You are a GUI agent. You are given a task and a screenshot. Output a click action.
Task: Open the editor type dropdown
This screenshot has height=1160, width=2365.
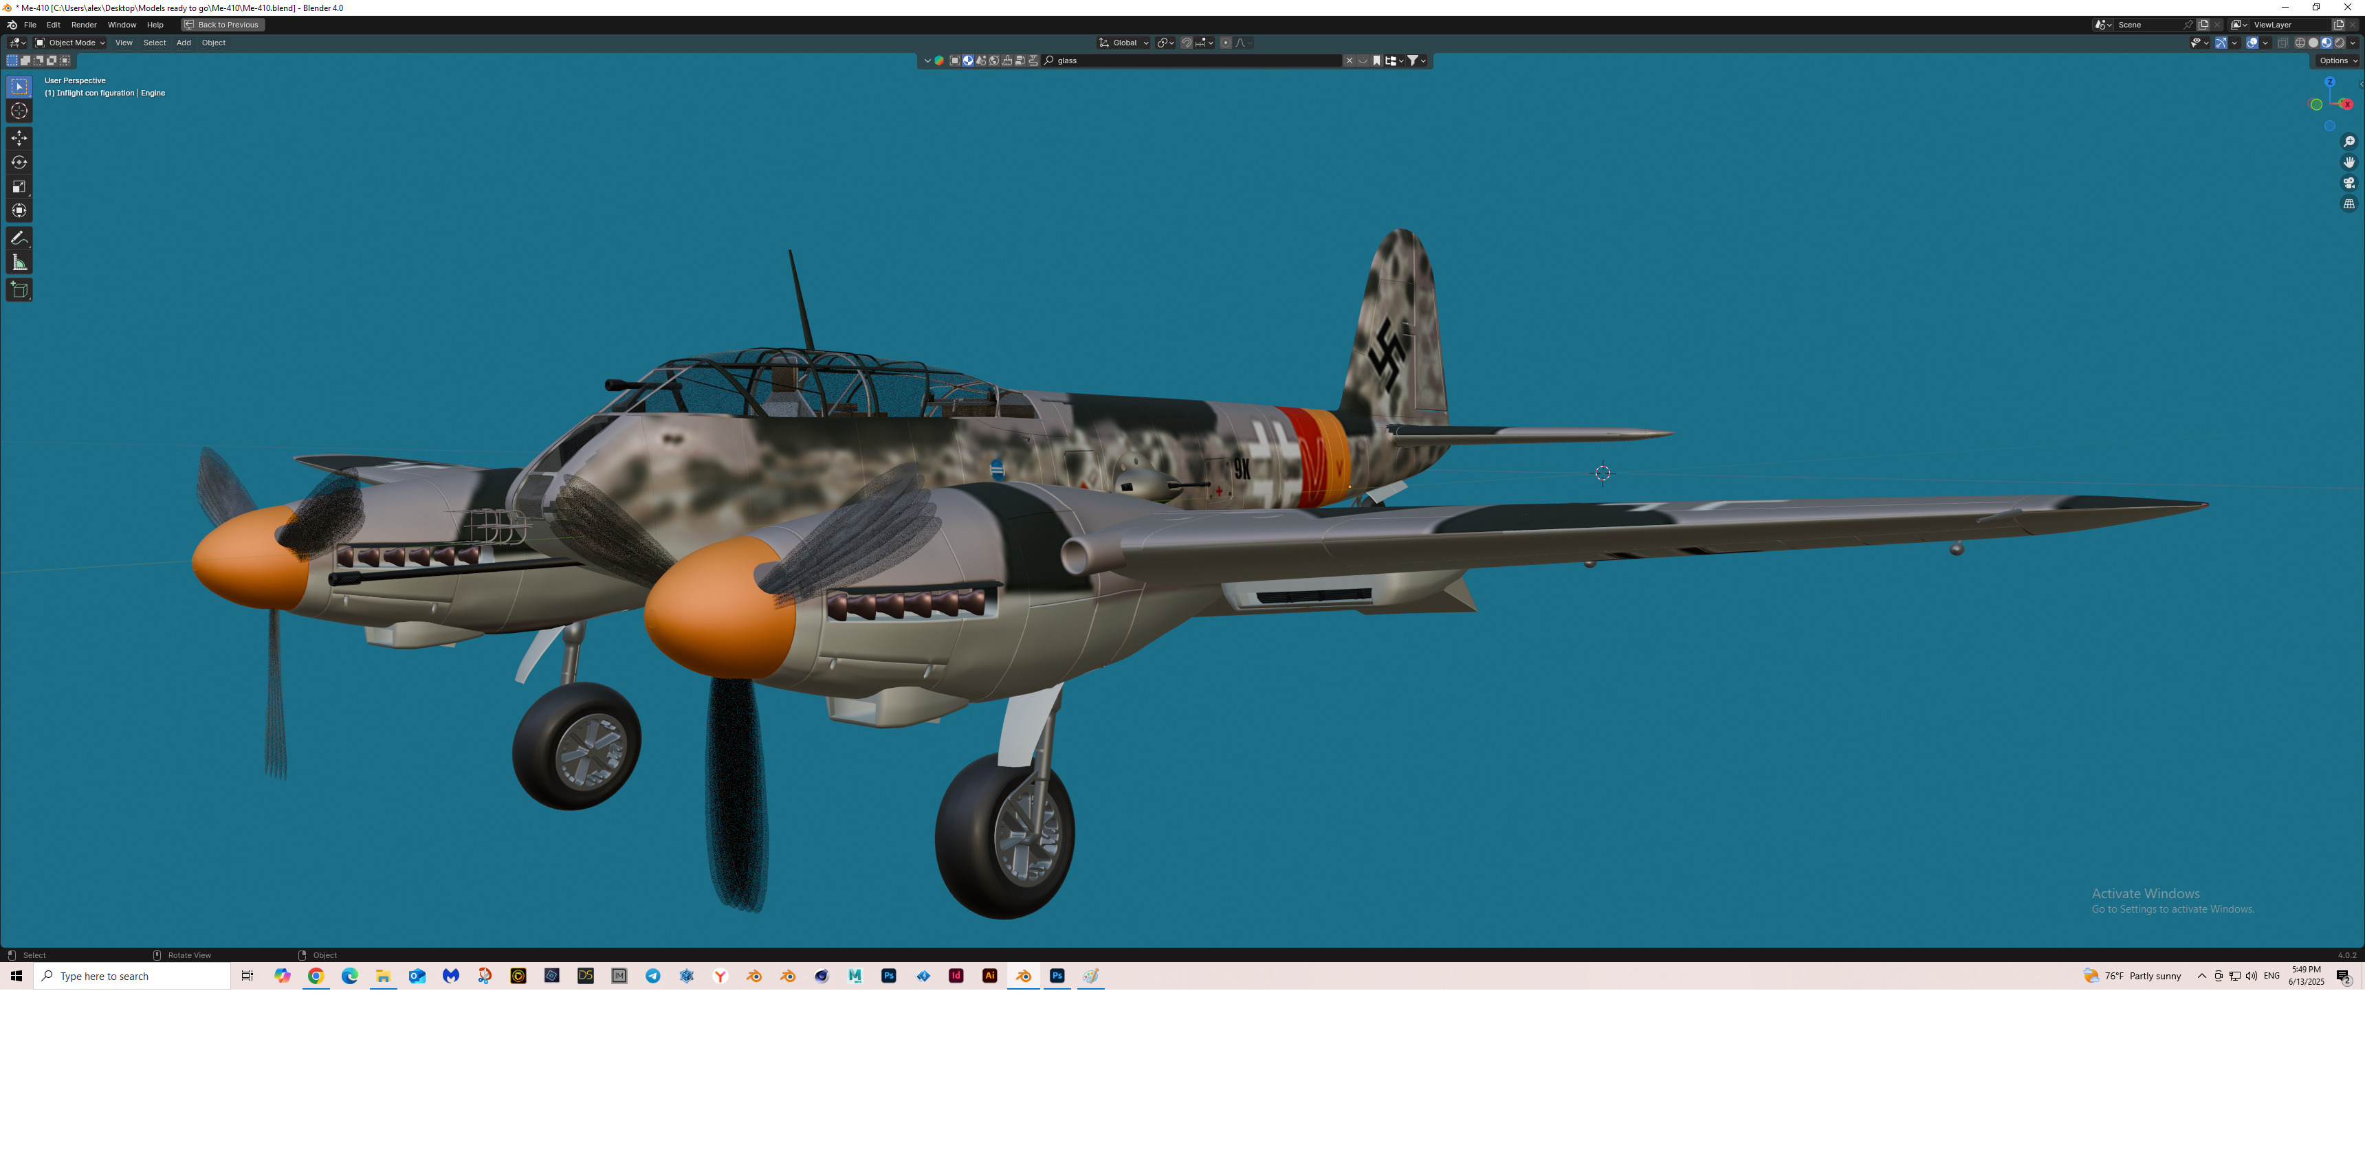coord(17,42)
